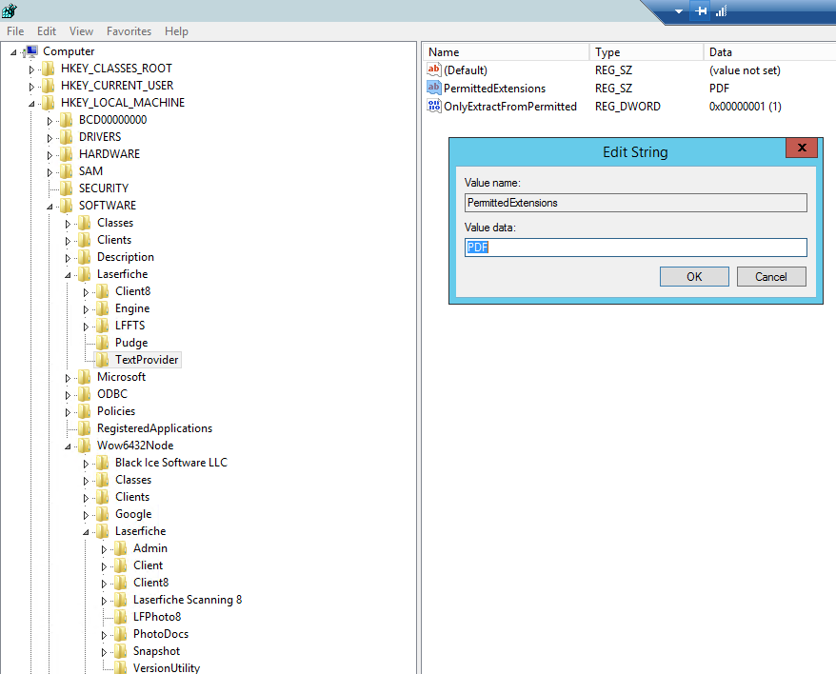This screenshot has width=836, height=674.
Task: Click the Computer root node icon
Action: (x=30, y=51)
